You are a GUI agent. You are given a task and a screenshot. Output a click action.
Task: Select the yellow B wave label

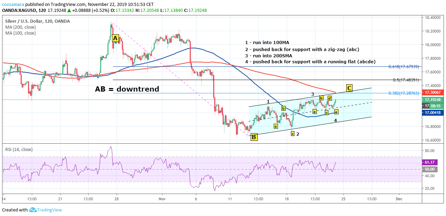coord(254,137)
